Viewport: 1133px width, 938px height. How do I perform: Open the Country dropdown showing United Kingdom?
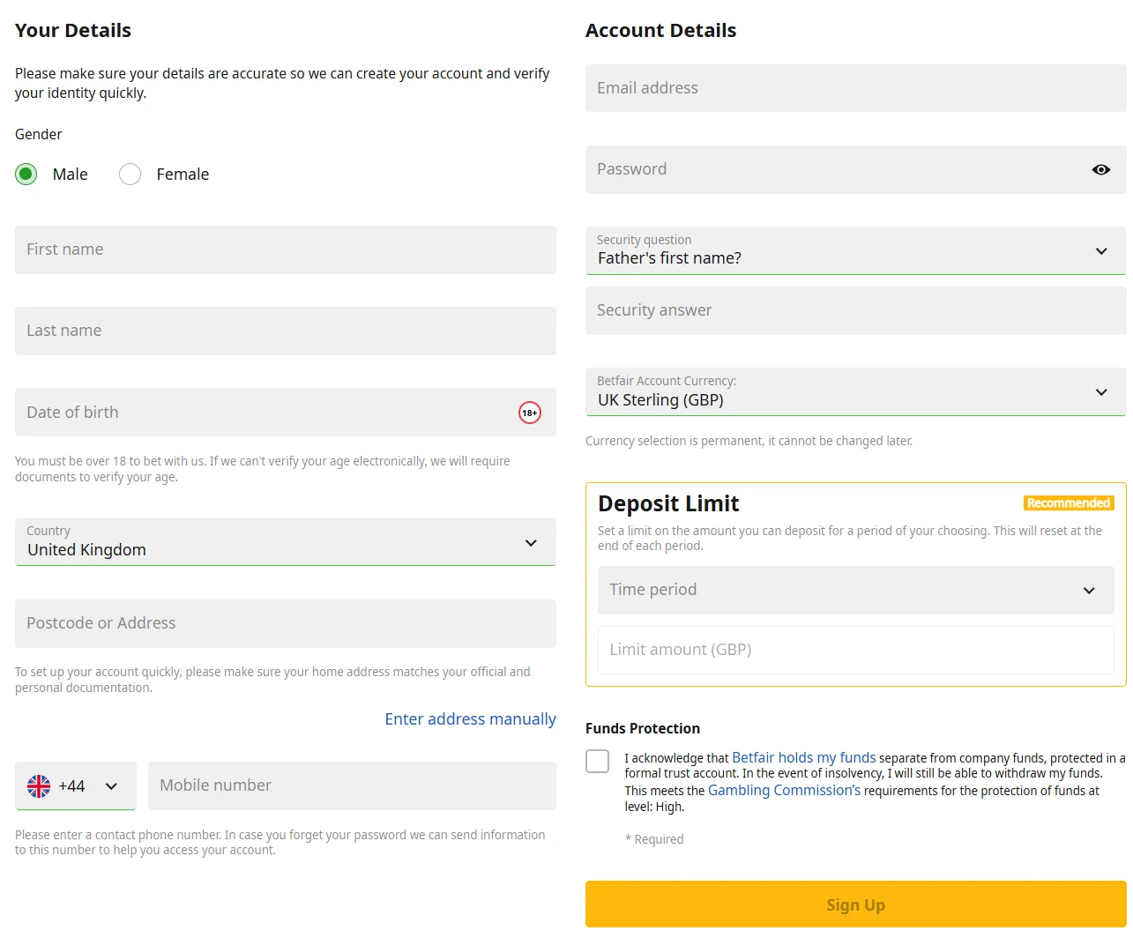[x=286, y=542]
